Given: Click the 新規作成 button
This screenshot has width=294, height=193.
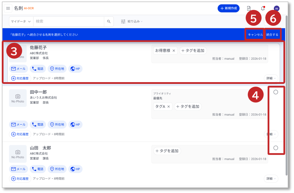Looking at the screenshot, I should [229, 8].
